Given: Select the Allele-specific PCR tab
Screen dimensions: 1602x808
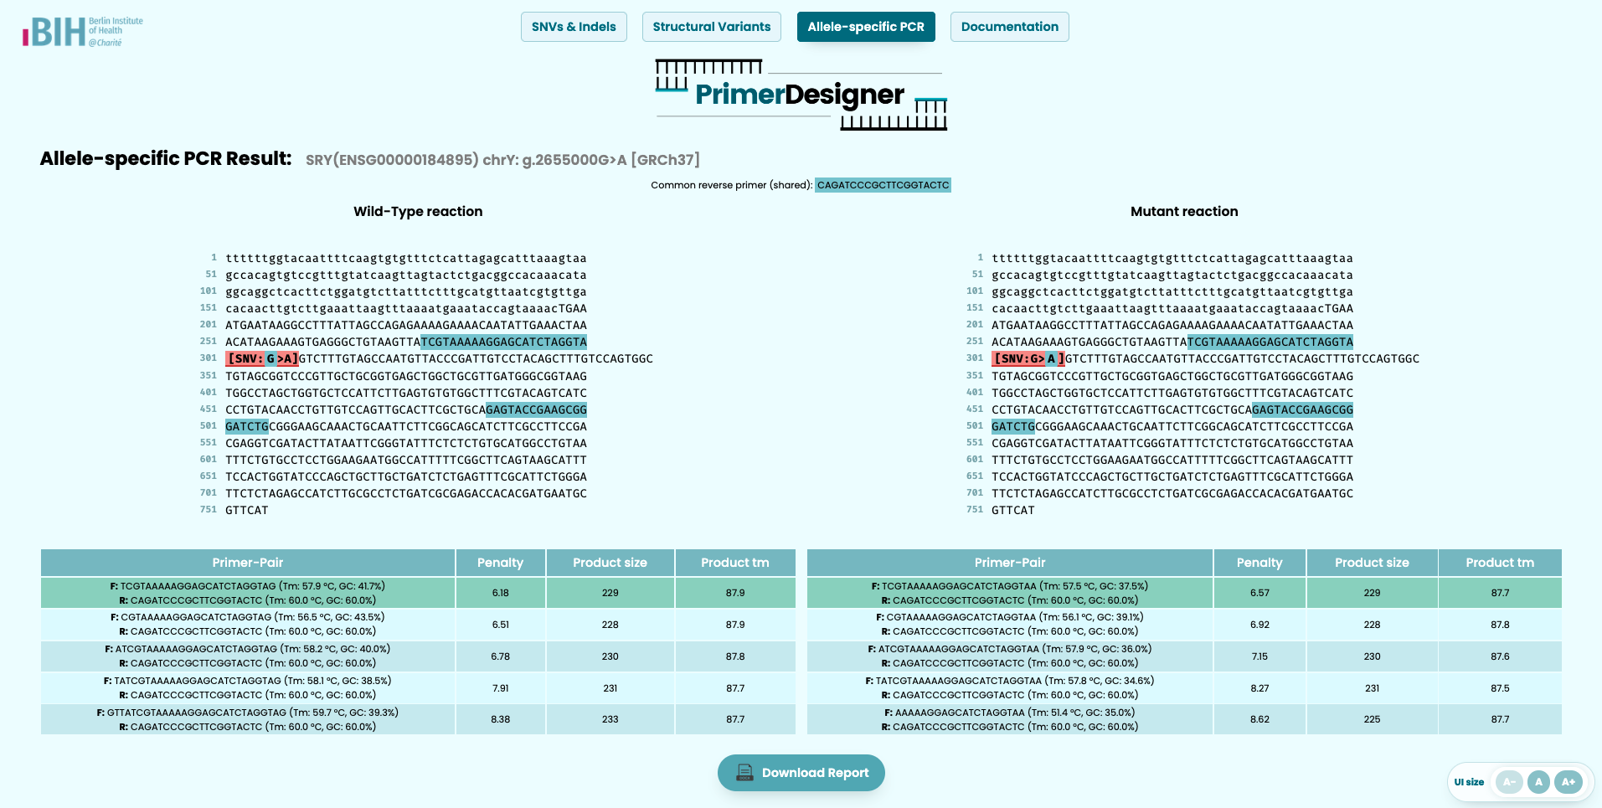Looking at the screenshot, I should (866, 27).
